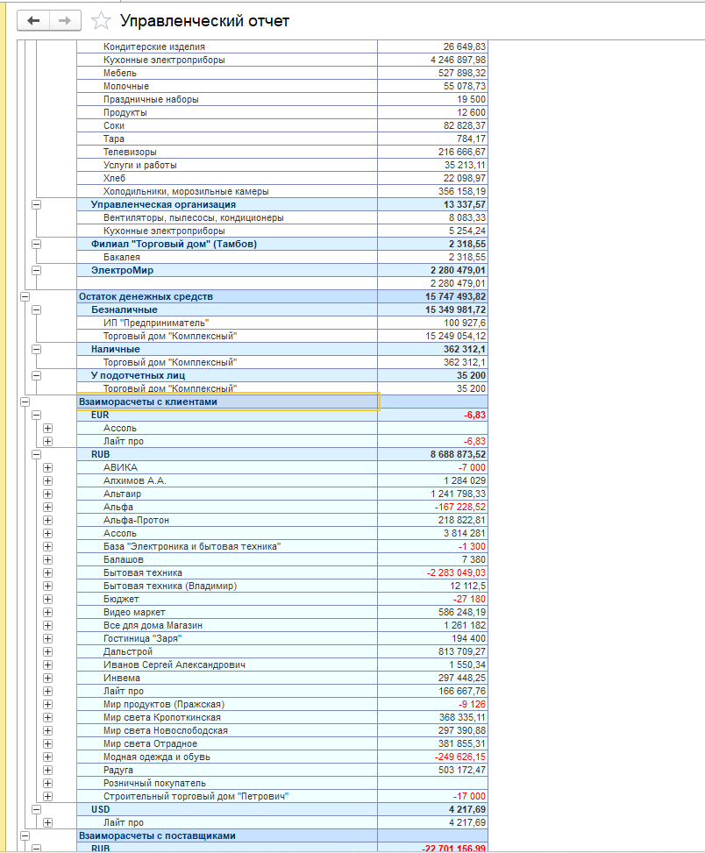Click the Управленческий отчет title
This screenshot has height=853, width=705.
204,21
